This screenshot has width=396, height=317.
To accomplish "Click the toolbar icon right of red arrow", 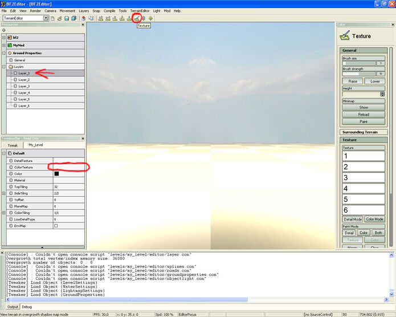I will [91, 18].
